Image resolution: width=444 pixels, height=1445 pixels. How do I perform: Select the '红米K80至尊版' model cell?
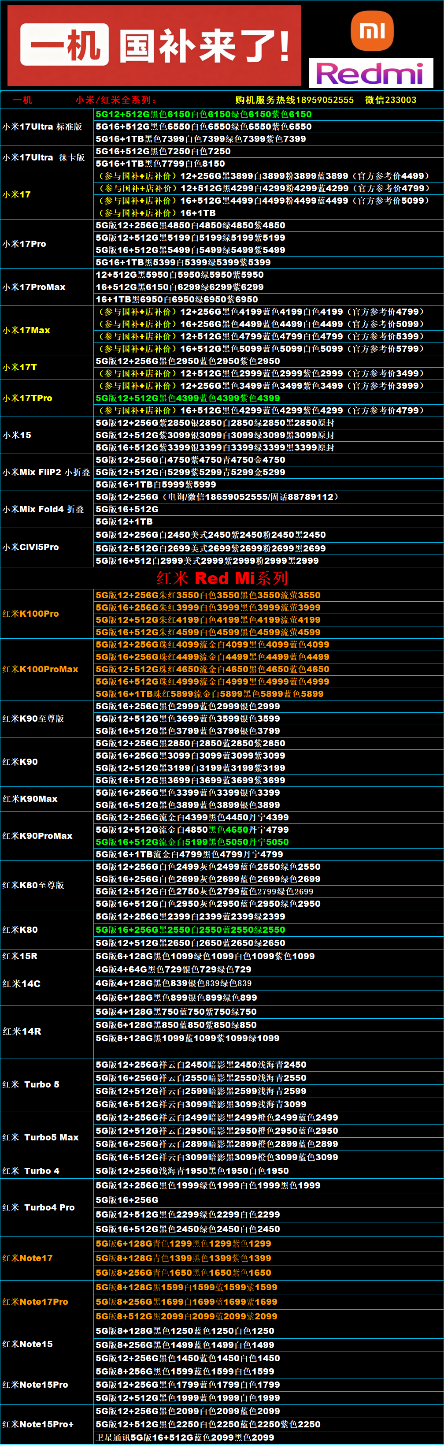pos(47,885)
